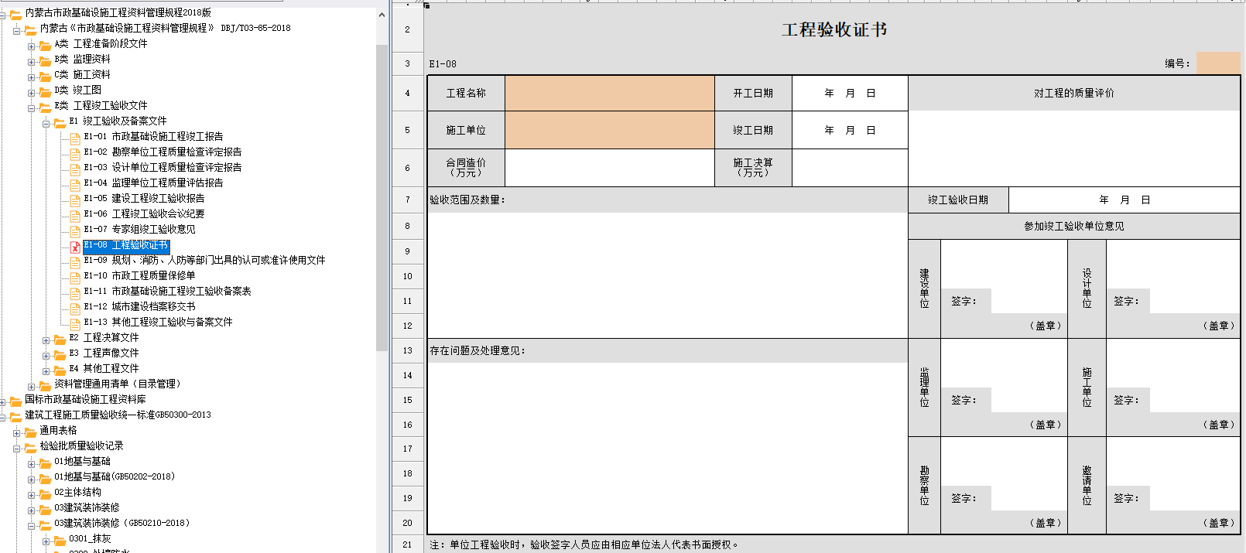Expand the E2 工程决算文件 node
The image size is (1246, 553).
click(46, 340)
